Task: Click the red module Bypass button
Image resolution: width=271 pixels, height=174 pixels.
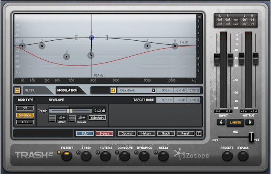Action: (x=104, y=133)
